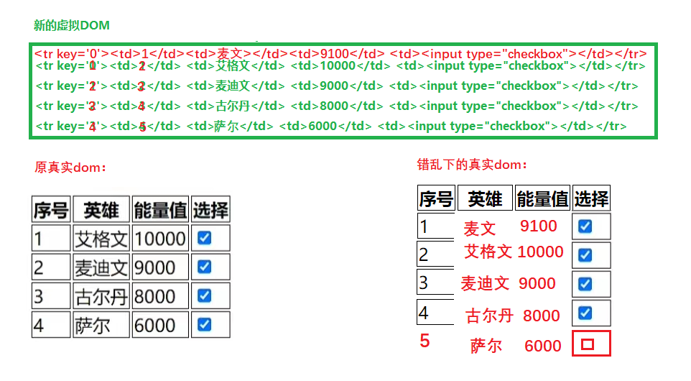Click the 6000 cell in 原真实dom table
The image size is (691, 381).
[x=160, y=325]
